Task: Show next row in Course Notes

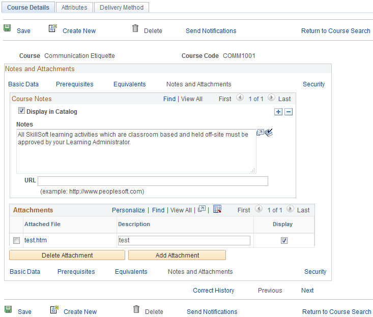Action: [x=271, y=99]
